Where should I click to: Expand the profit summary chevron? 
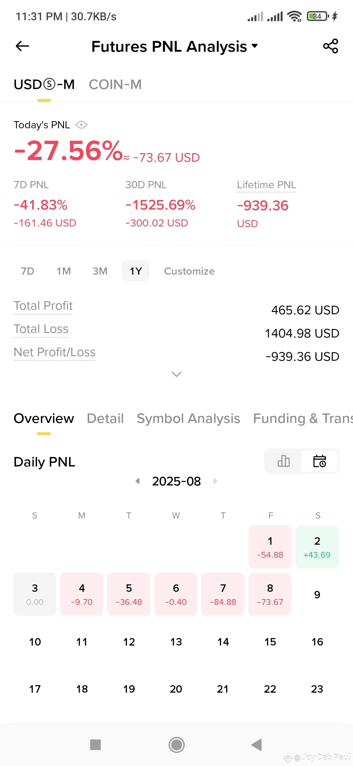176,374
